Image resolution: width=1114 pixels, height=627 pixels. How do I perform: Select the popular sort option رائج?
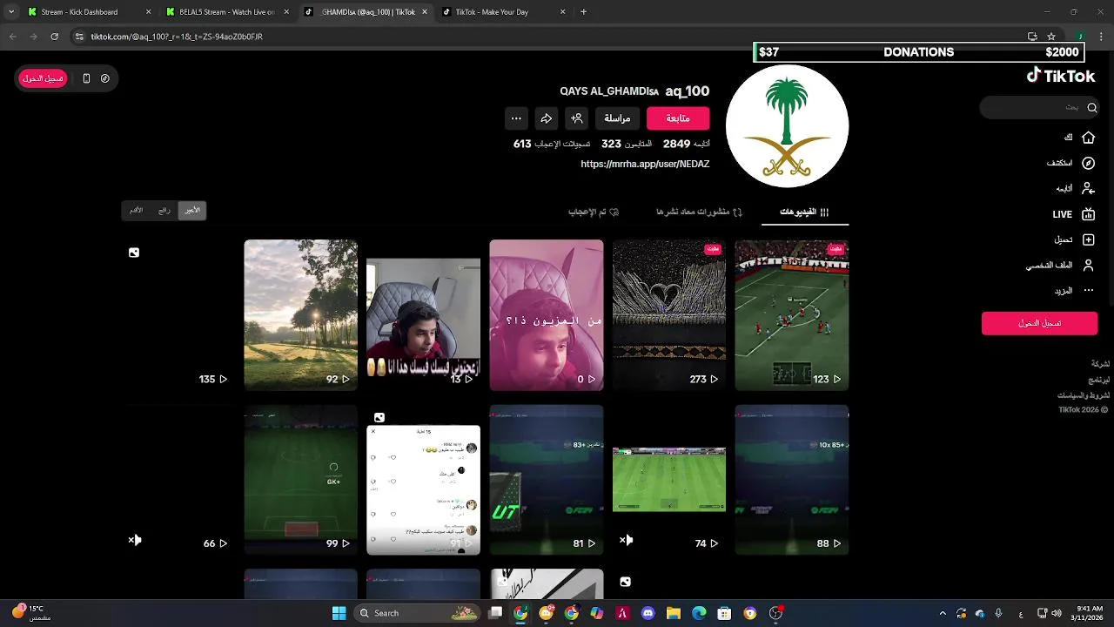pos(164,211)
